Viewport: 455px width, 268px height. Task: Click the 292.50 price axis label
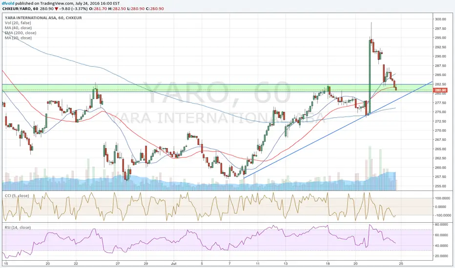[440, 47]
